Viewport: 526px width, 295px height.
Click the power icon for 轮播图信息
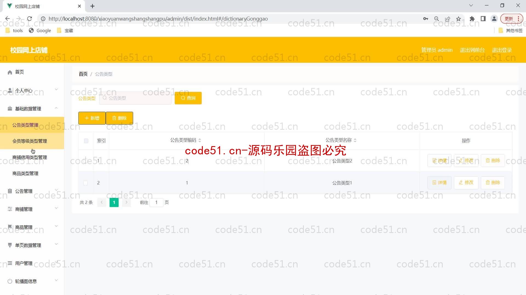pos(10,281)
